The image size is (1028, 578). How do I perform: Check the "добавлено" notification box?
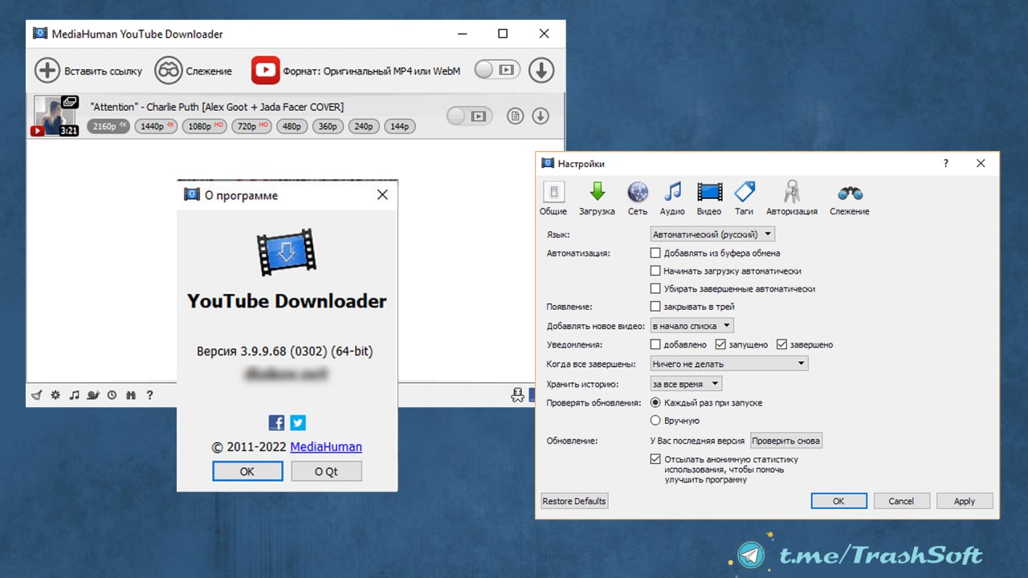(655, 344)
